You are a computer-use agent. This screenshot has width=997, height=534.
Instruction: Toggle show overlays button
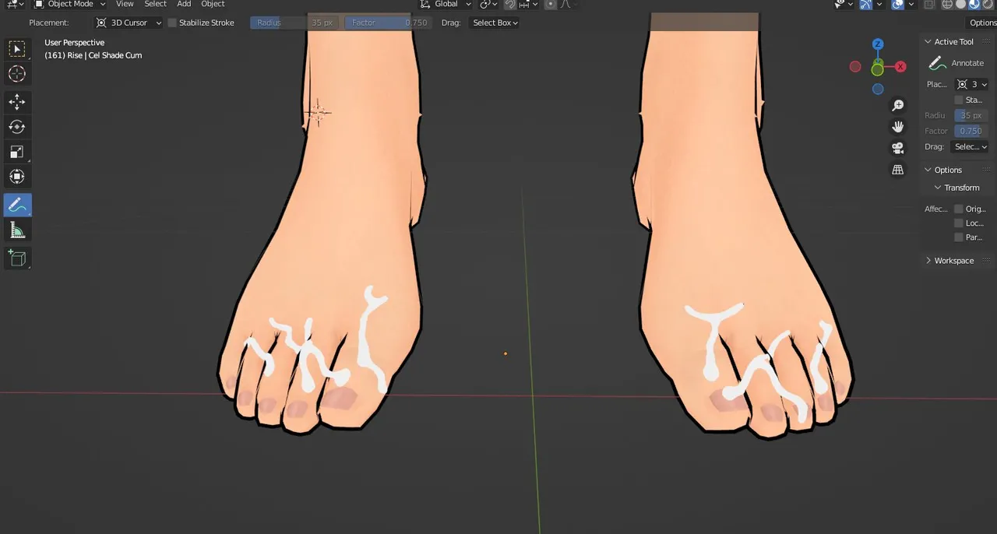(x=897, y=5)
